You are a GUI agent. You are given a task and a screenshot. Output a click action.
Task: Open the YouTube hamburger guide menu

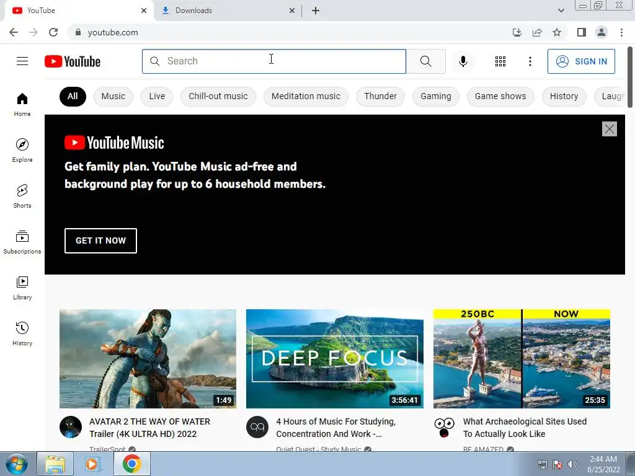[22, 61]
